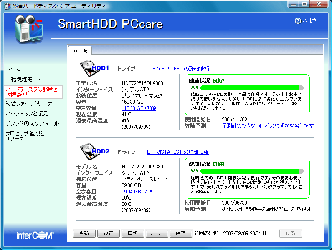The image size is (332, 250).
Task: Open デフラグのスケジュール in sidebar
Action: click(32, 123)
